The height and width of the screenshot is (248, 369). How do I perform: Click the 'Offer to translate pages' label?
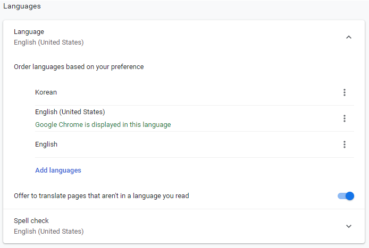point(102,196)
